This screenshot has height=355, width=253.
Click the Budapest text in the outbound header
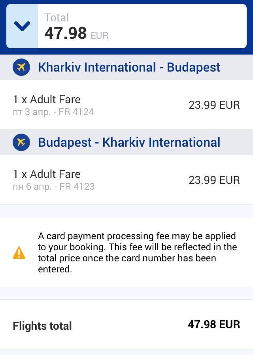(194, 67)
